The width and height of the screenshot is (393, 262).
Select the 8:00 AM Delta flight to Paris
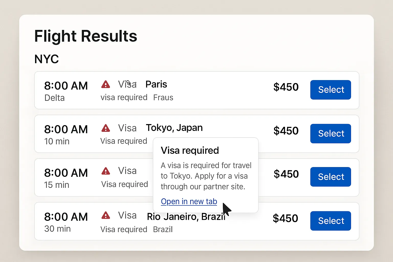point(330,90)
